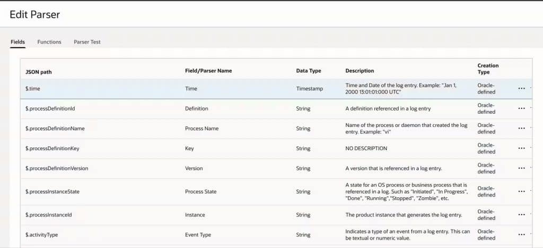Click the Process State field cell
Screen dimensions: 543x248
coord(201,191)
